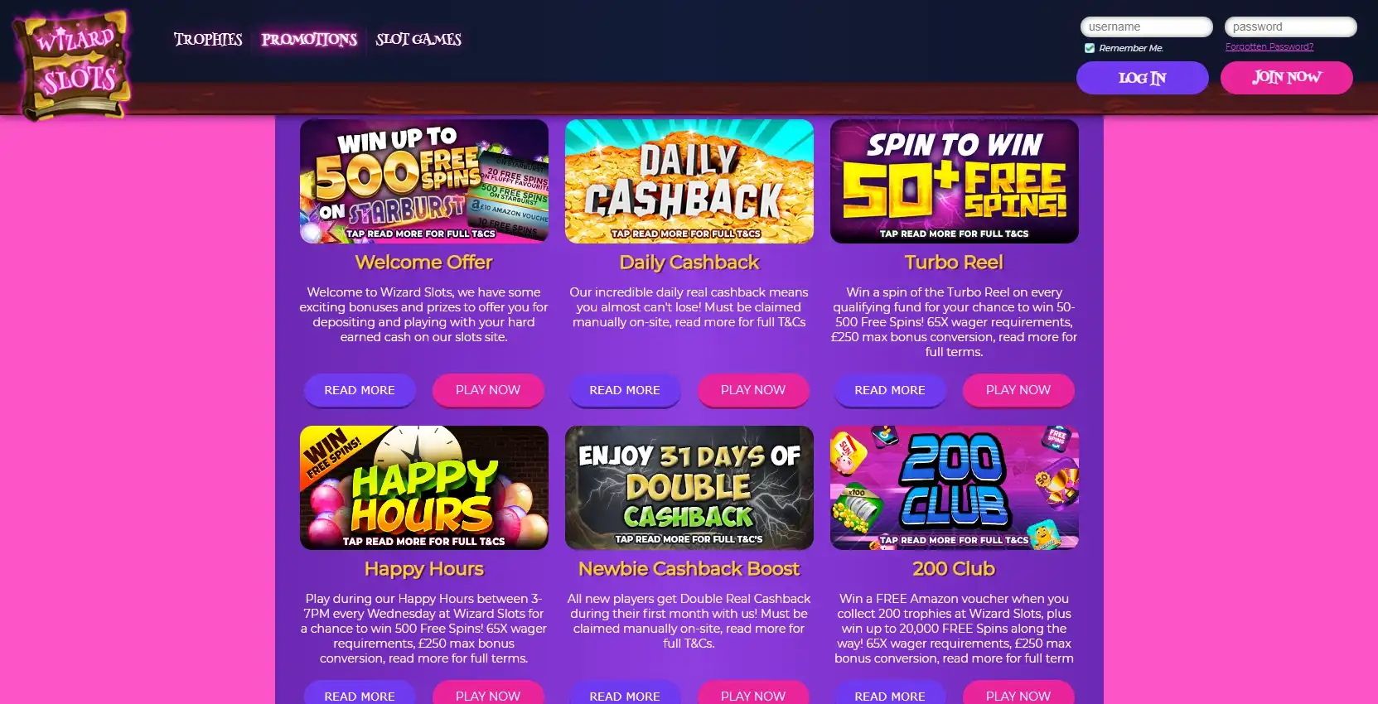Click the Wizard Slots logo
Screen dimensions: 1378x704
(x=73, y=64)
